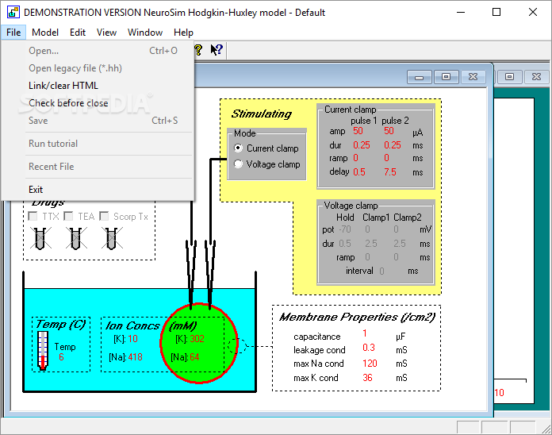Viewport: 552px width, 435px height.
Task: Edit pulse 1 amp value 50
Action: (x=358, y=131)
